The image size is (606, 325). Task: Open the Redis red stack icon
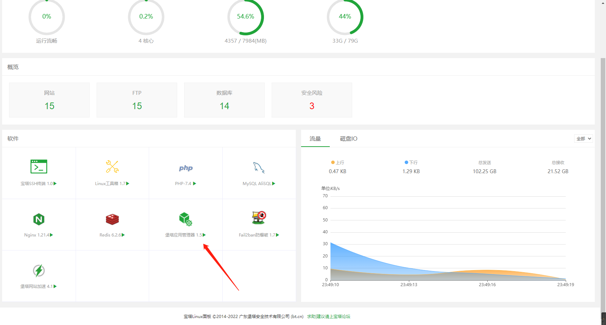pyautogui.click(x=112, y=219)
